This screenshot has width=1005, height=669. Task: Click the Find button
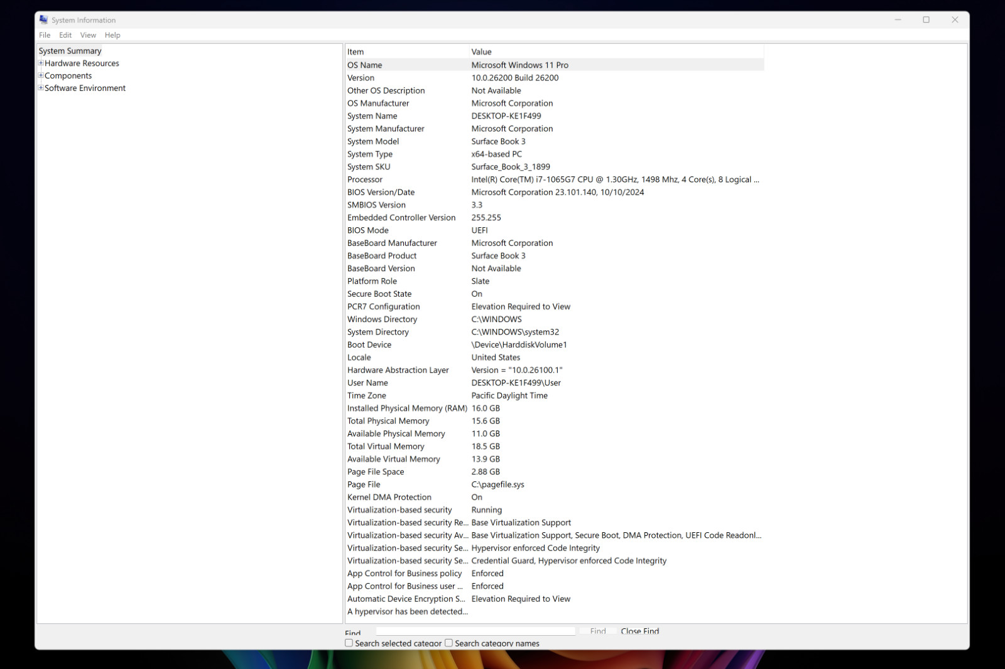(x=598, y=631)
